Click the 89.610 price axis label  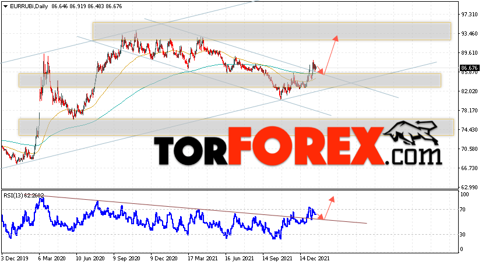coord(469,53)
